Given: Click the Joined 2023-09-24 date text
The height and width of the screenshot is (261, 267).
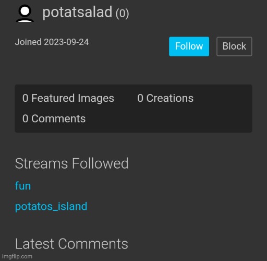Looking at the screenshot, I should (52, 42).
